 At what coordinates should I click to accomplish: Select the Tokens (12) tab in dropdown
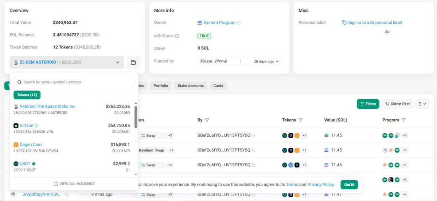(x=27, y=95)
